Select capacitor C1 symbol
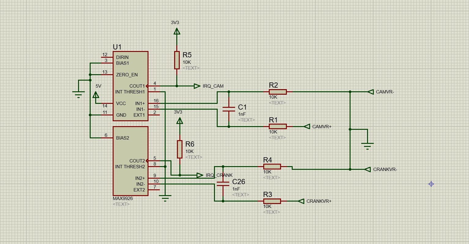Screen dimensions: 469x244 229,109
